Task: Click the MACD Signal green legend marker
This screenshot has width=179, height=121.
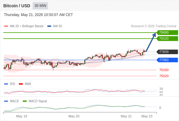Action: coord(25,101)
